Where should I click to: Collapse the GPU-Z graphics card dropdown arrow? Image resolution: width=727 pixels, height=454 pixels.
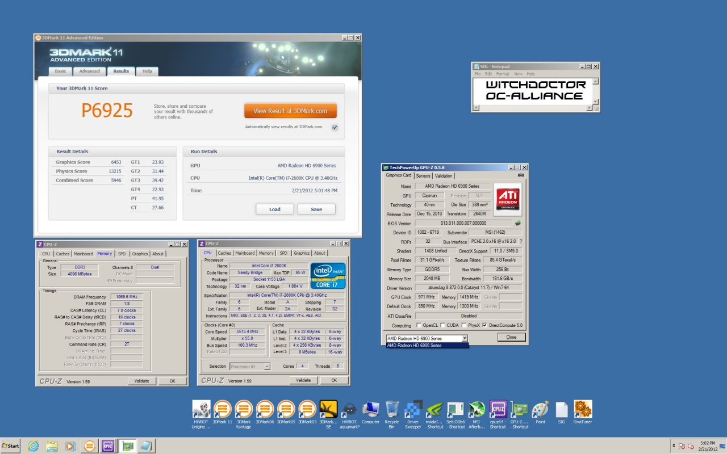pyautogui.click(x=465, y=338)
